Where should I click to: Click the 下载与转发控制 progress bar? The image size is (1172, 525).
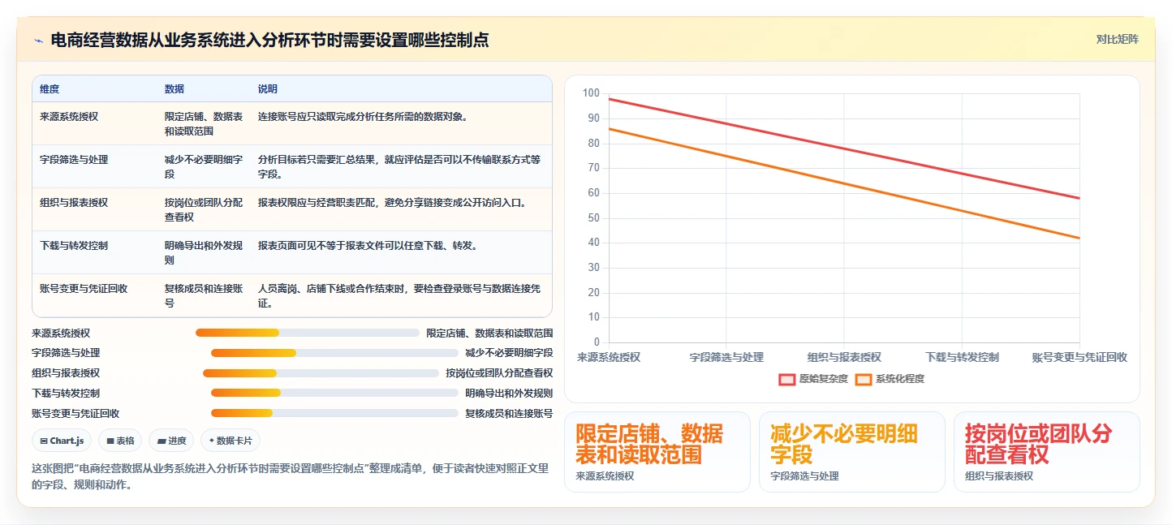[334, 393]
